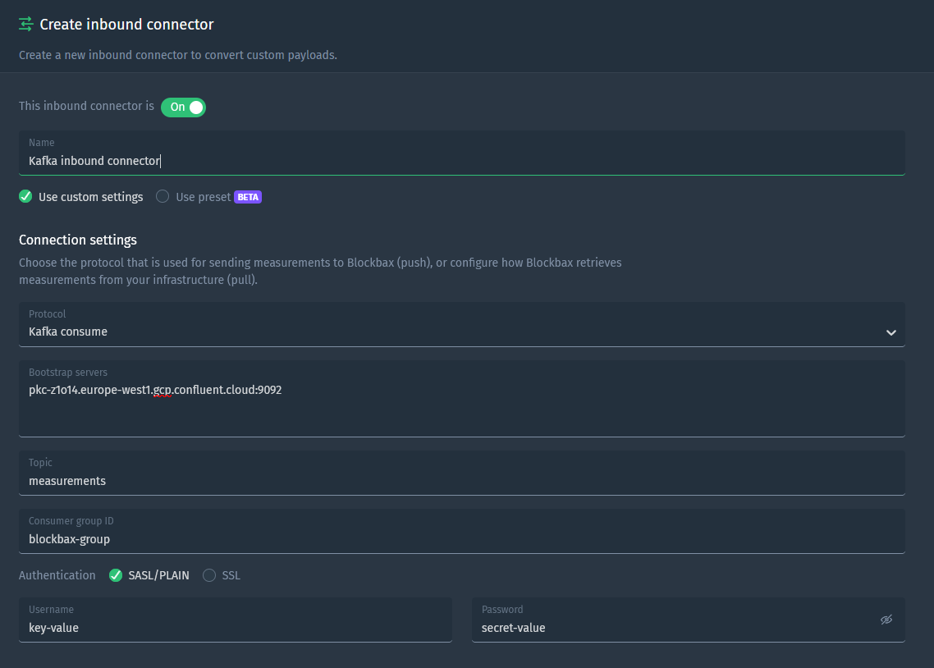Click the Username input field
The width and height of the screenshot is (934, 668).
pyautogui.click(x=236, y=620)
